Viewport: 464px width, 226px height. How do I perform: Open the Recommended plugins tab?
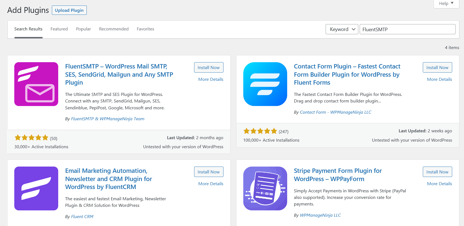pyautogui.click(x=114, y=29)
